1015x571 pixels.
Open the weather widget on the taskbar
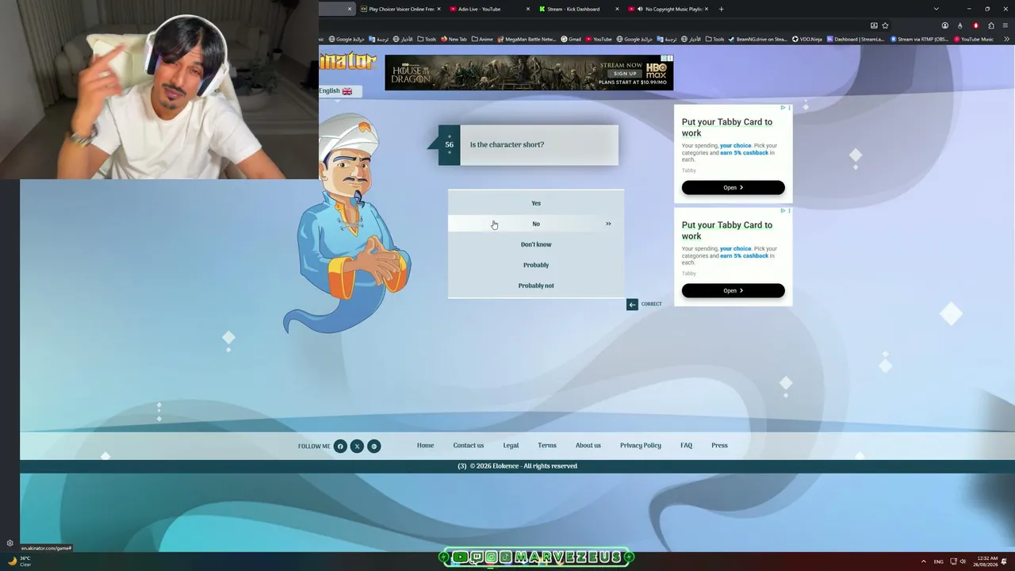[20, 561]
